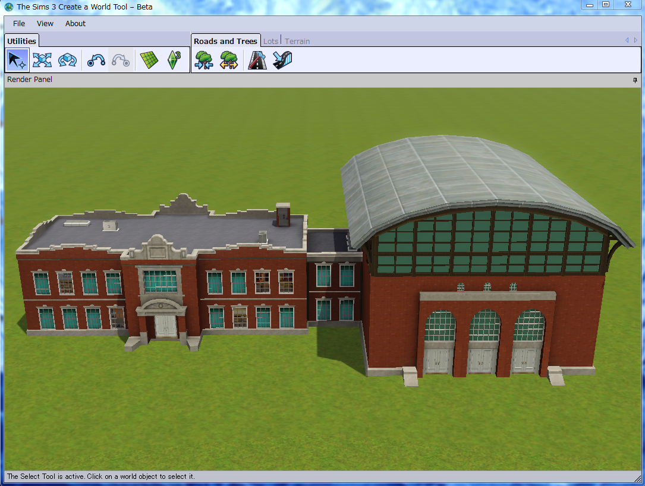
Task: Pin the Render Panel with pushpin icon
Action: [x=635, y=80]
